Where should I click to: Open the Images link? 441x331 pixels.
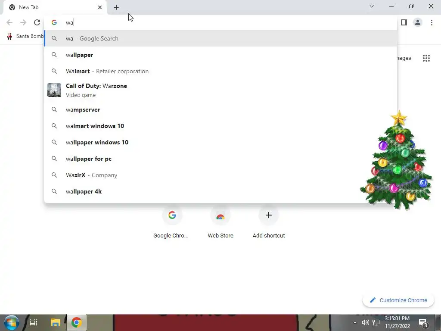click(404, 58)
